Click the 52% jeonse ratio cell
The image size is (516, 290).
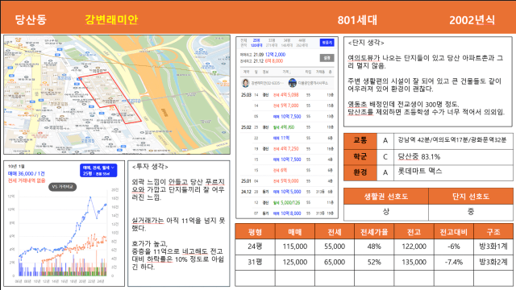(374, 263)
